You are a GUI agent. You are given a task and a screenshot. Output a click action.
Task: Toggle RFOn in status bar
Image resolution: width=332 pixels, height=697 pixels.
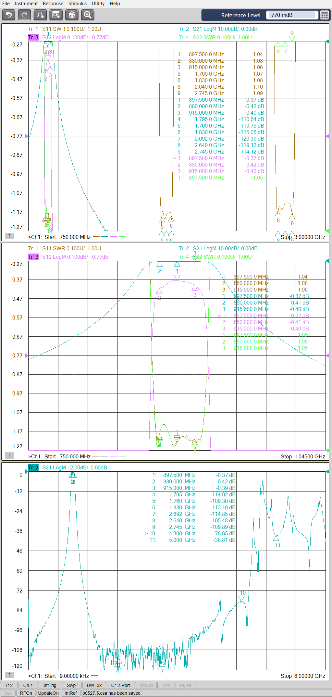click(x=26, y=693)
